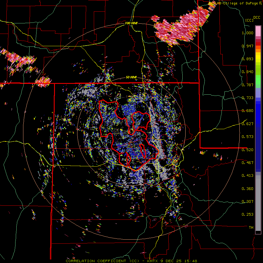The image size is (263, 263).
Task: Click the 0.787 scale value
Action: pyautogui.click(x=248, y=85)
